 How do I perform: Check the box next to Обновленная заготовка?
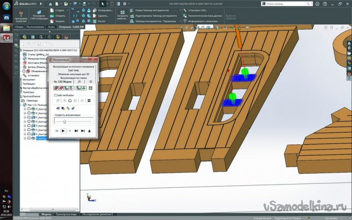point(24,71)
